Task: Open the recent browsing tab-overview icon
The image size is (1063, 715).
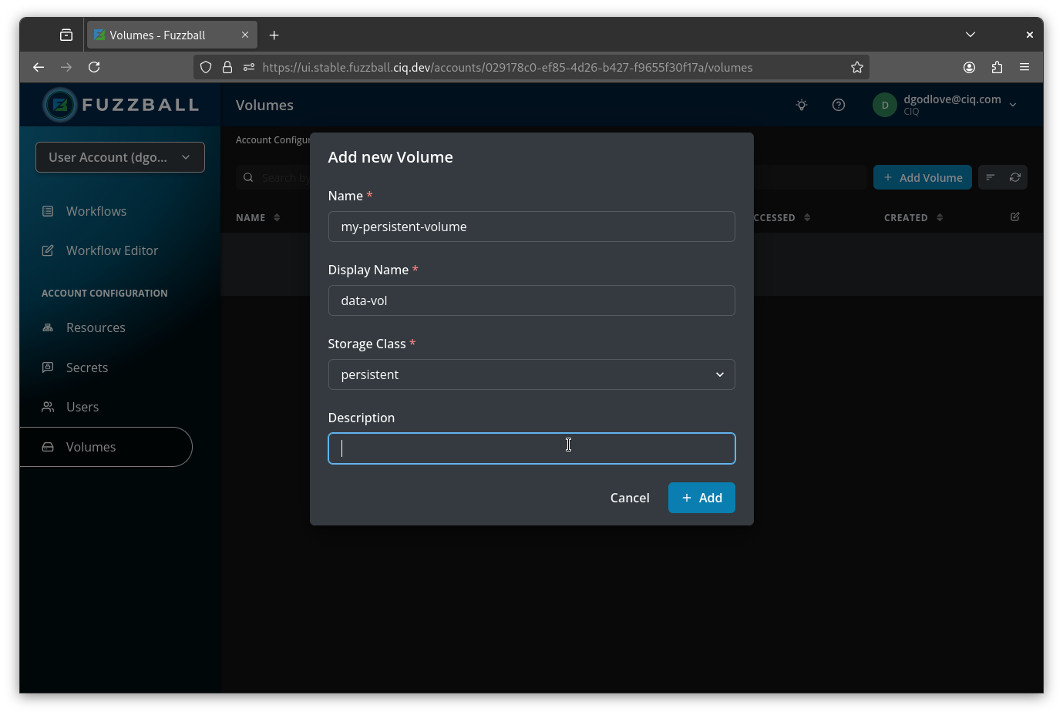Action: pyautogui.click(x=66, y=35)
